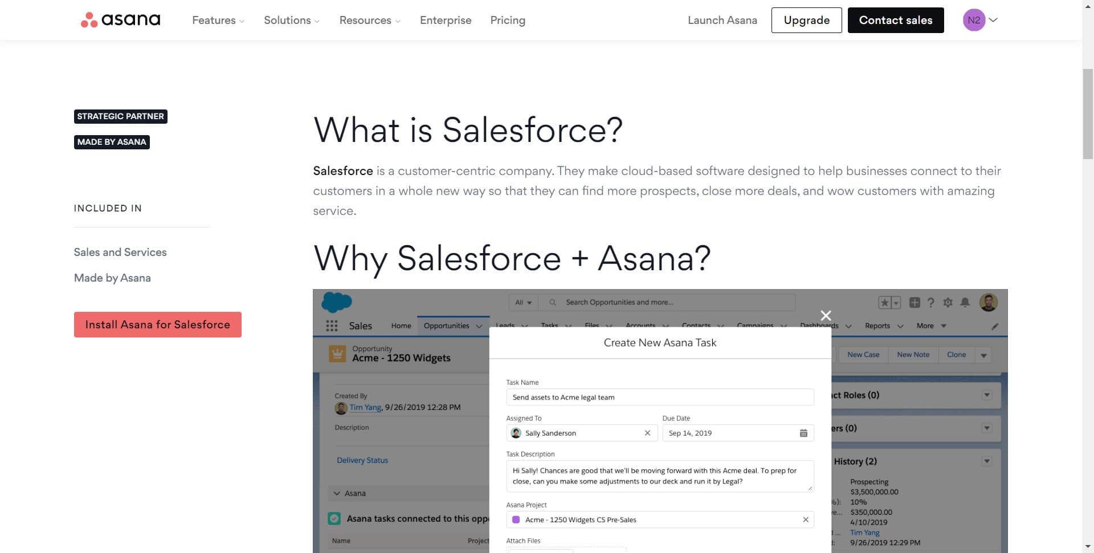Image resolution: width=1094 pixels, height=553 pixels.
Task: Click the Salesforce setup gear icon
Action: click(x=948, y=302)
